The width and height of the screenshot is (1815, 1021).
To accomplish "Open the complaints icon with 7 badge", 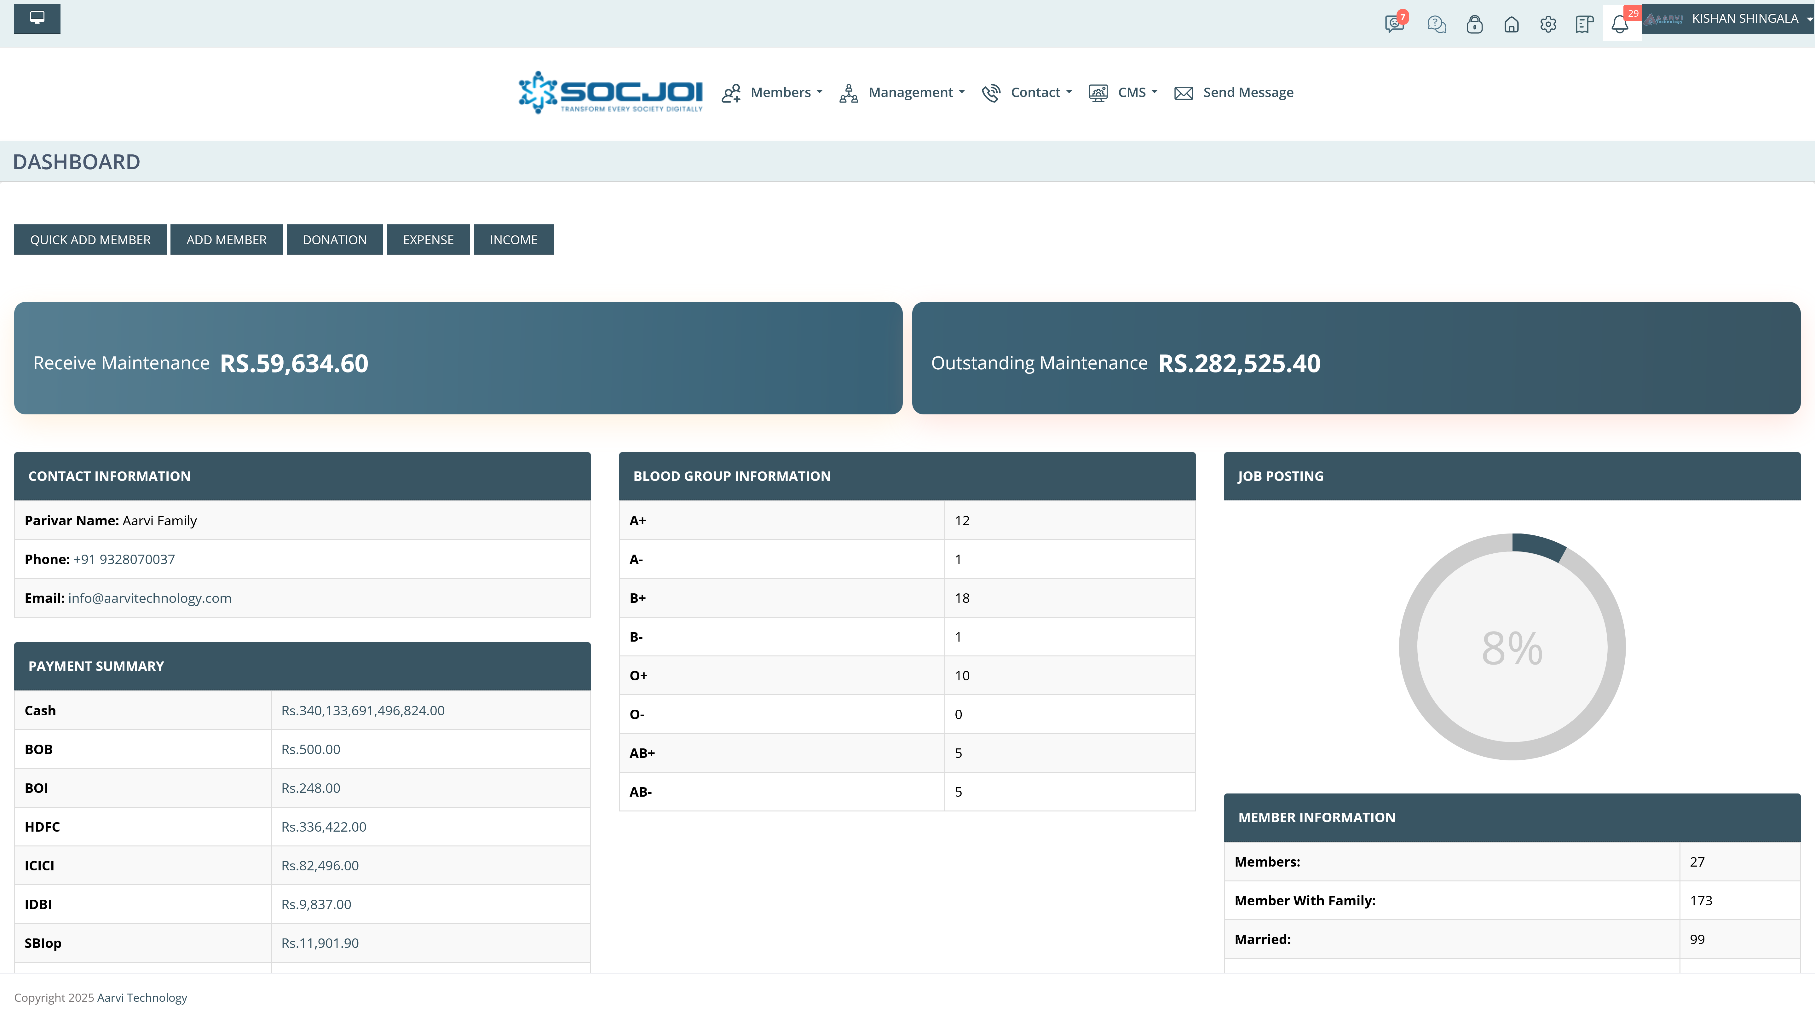I will coord(1394,23).
